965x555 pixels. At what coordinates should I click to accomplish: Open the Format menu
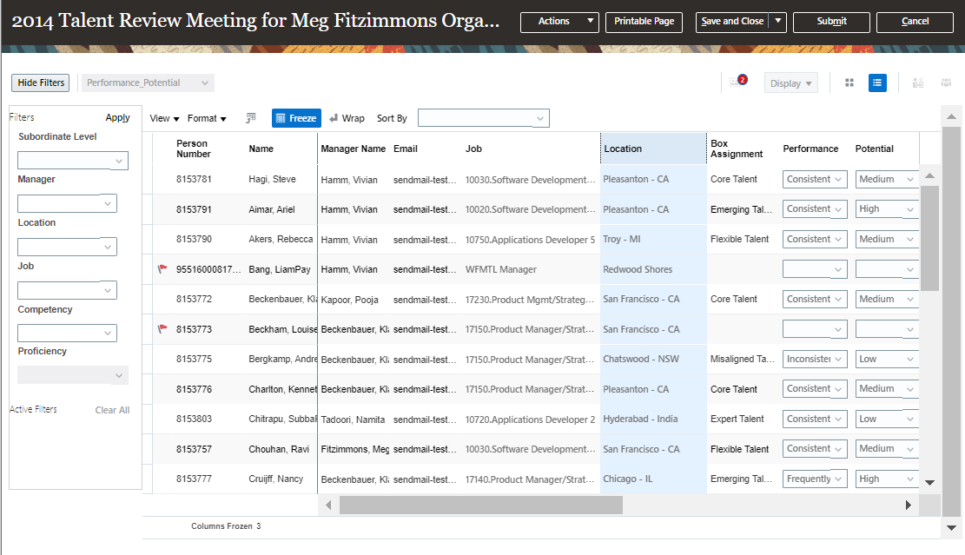pos(207,118)
